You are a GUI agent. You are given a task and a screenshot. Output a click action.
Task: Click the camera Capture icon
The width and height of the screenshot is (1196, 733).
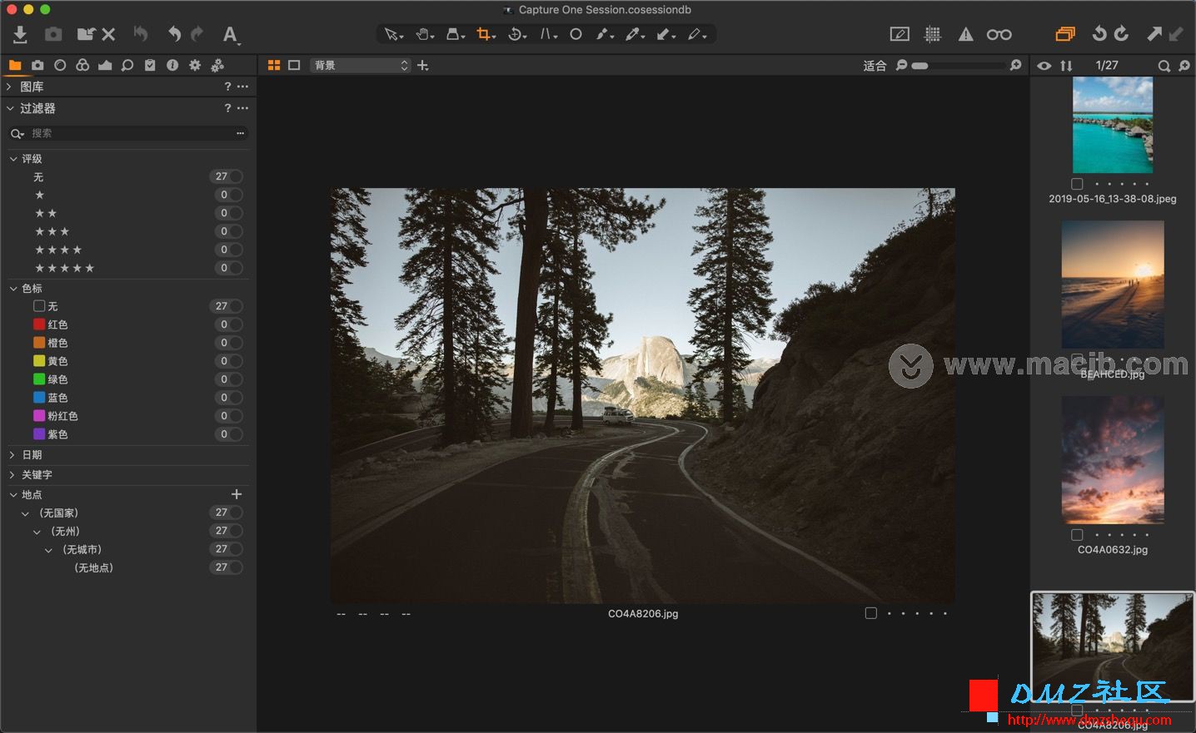tap(53, 34)
